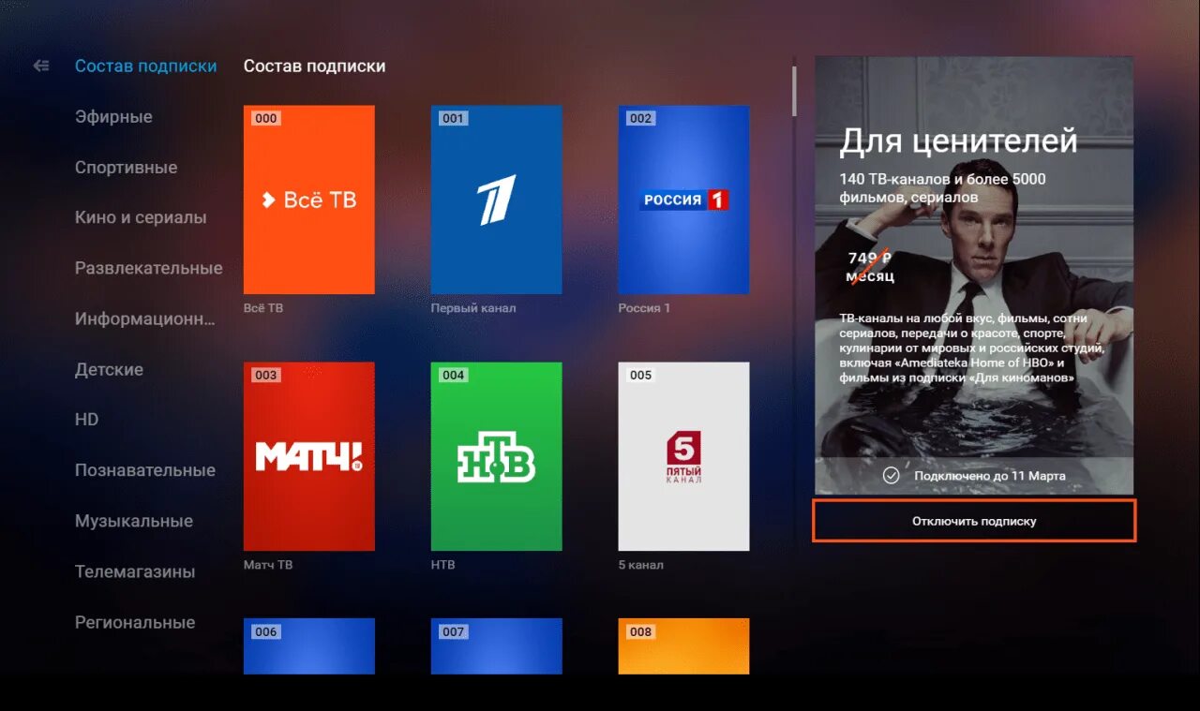Select the Информационные category
The height and width of the screenshot is (711, 1200).
[145, 318]
